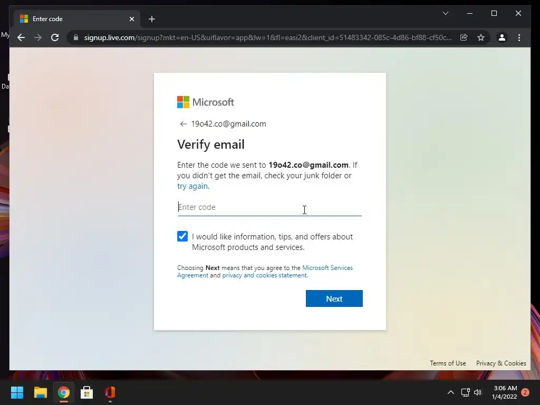Click the Verify email heading

211,144
